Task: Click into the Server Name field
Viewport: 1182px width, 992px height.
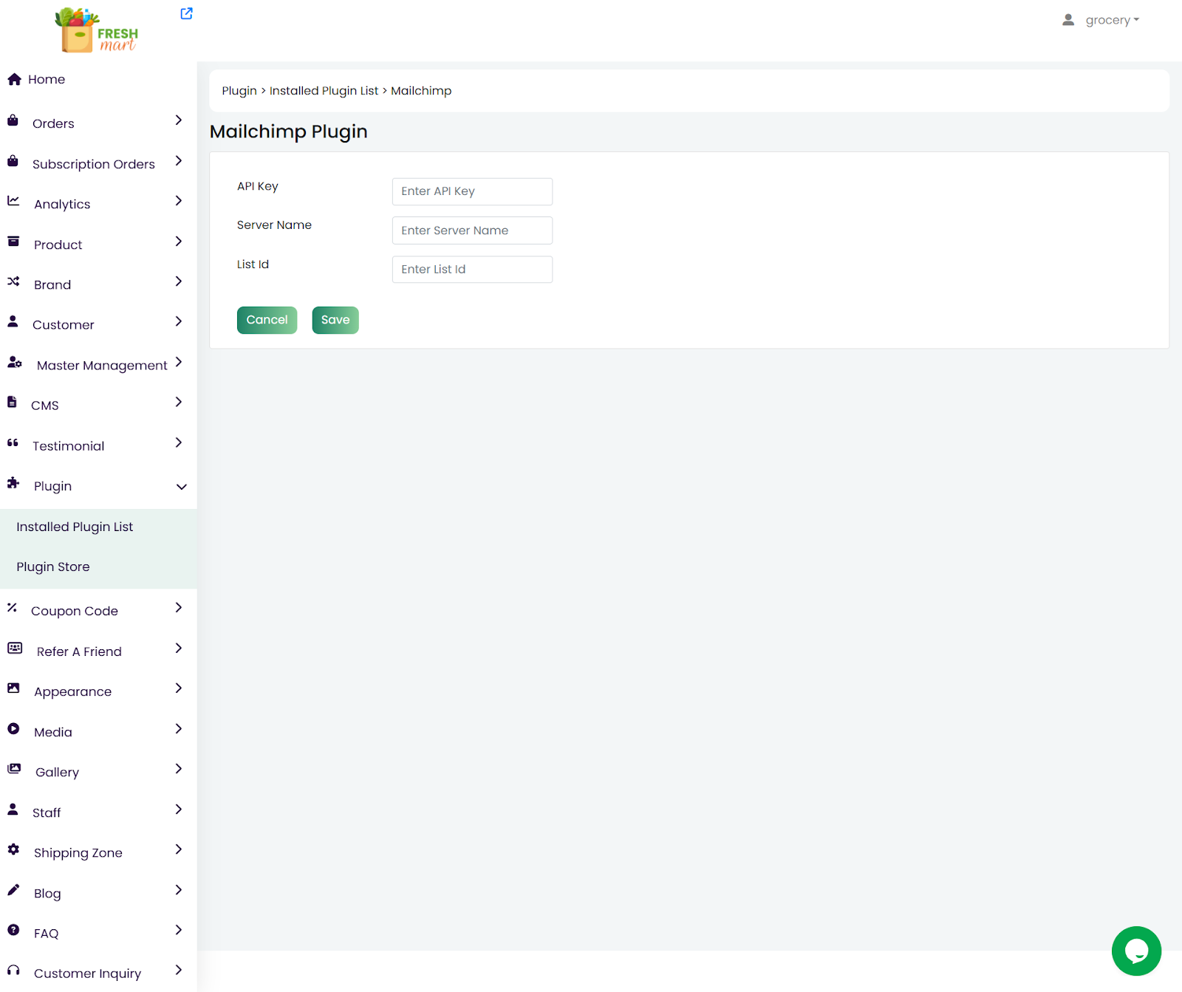Action: pos(472,230)
